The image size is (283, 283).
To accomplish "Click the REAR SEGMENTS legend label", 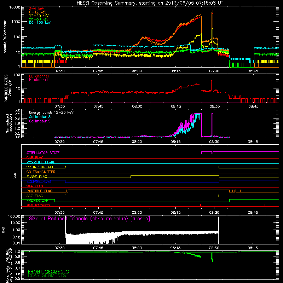I will coord(47,275).
